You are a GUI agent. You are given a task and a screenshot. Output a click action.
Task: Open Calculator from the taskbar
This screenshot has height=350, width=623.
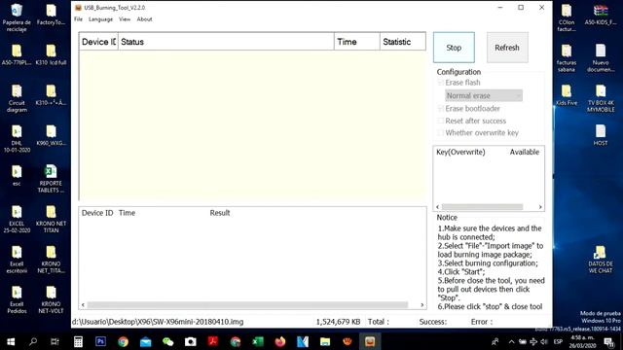(x=78, y=341)
